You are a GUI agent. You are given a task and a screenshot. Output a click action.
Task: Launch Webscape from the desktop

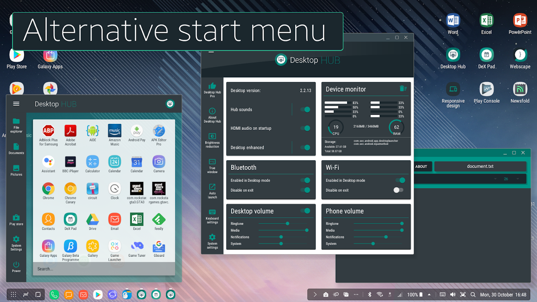click(520, 59)
